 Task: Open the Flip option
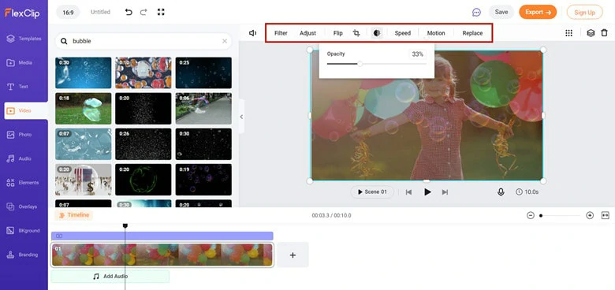[337, 33]
